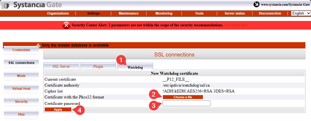
Task: Click the black arrow icon beside systancia.com
Action: pos(257,4)
